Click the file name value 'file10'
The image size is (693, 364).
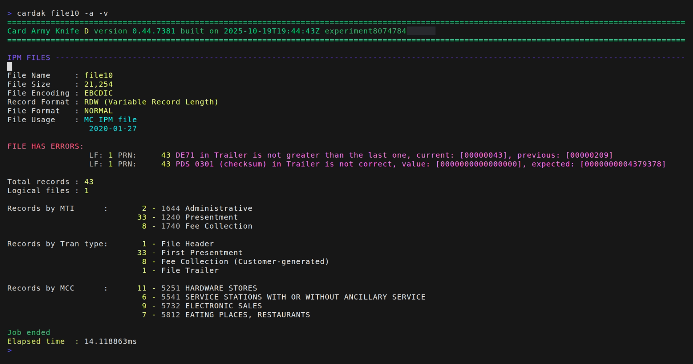click(98, 75)
